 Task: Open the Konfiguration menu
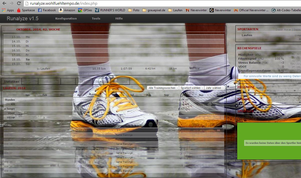(66, 18)
